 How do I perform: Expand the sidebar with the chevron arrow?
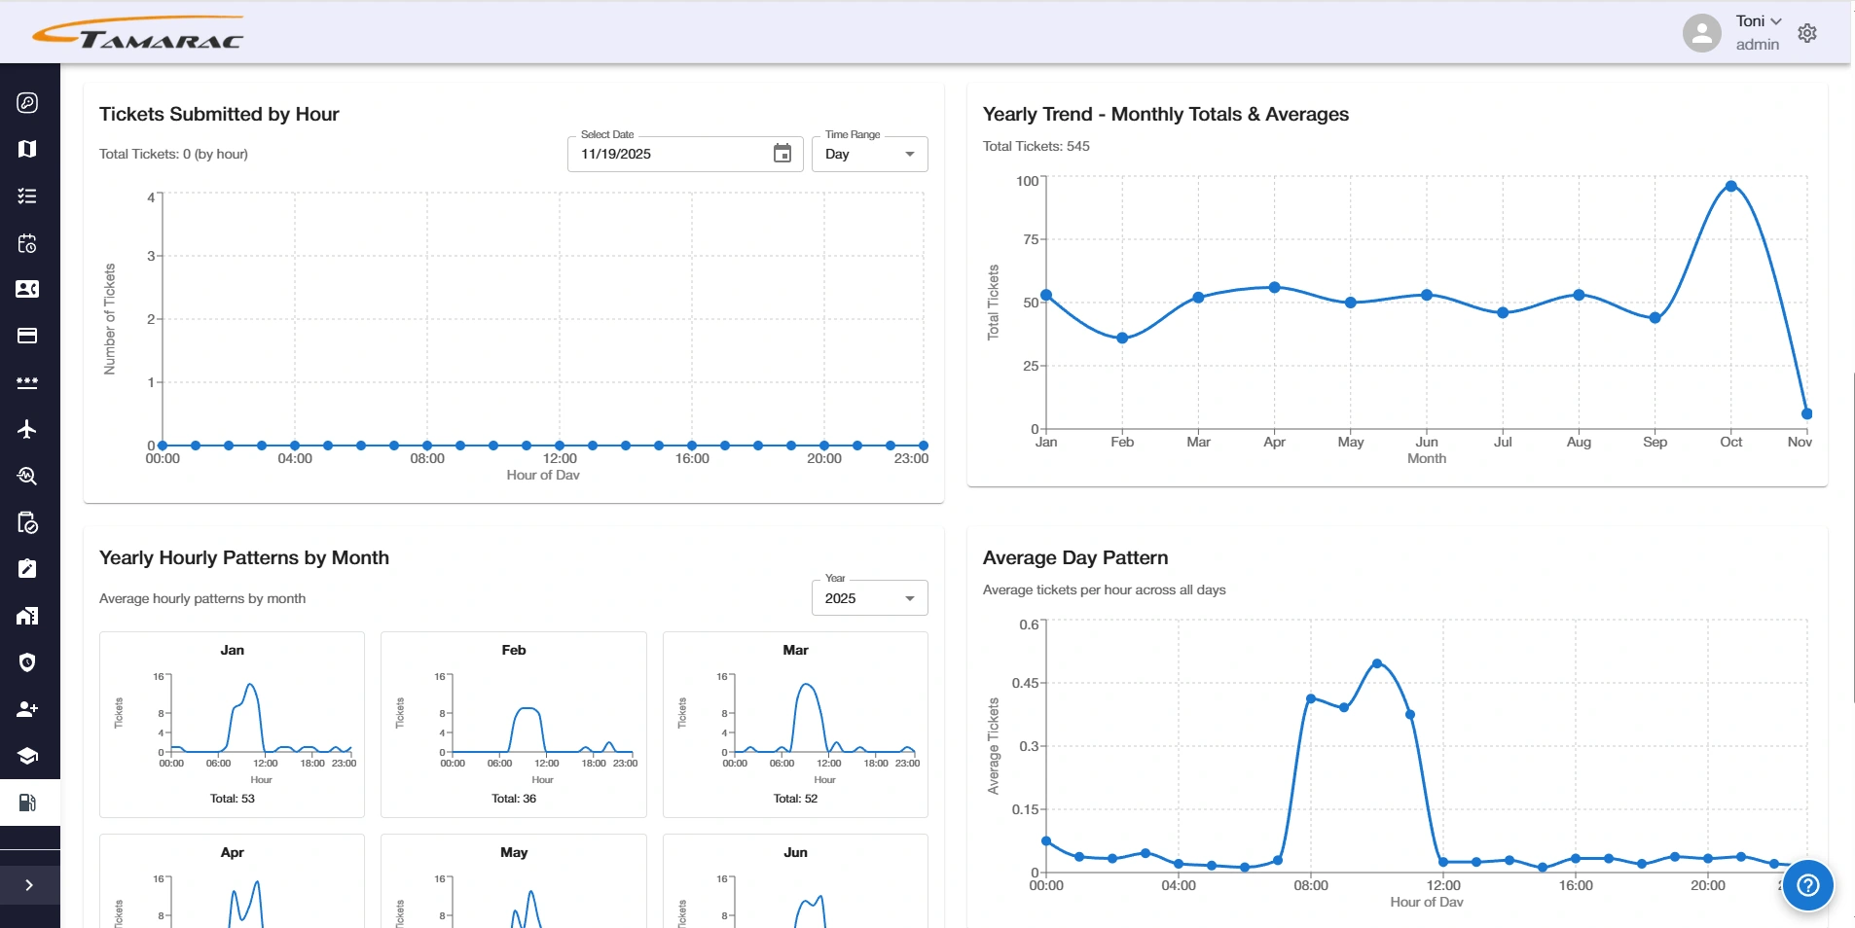coord(29,885)
